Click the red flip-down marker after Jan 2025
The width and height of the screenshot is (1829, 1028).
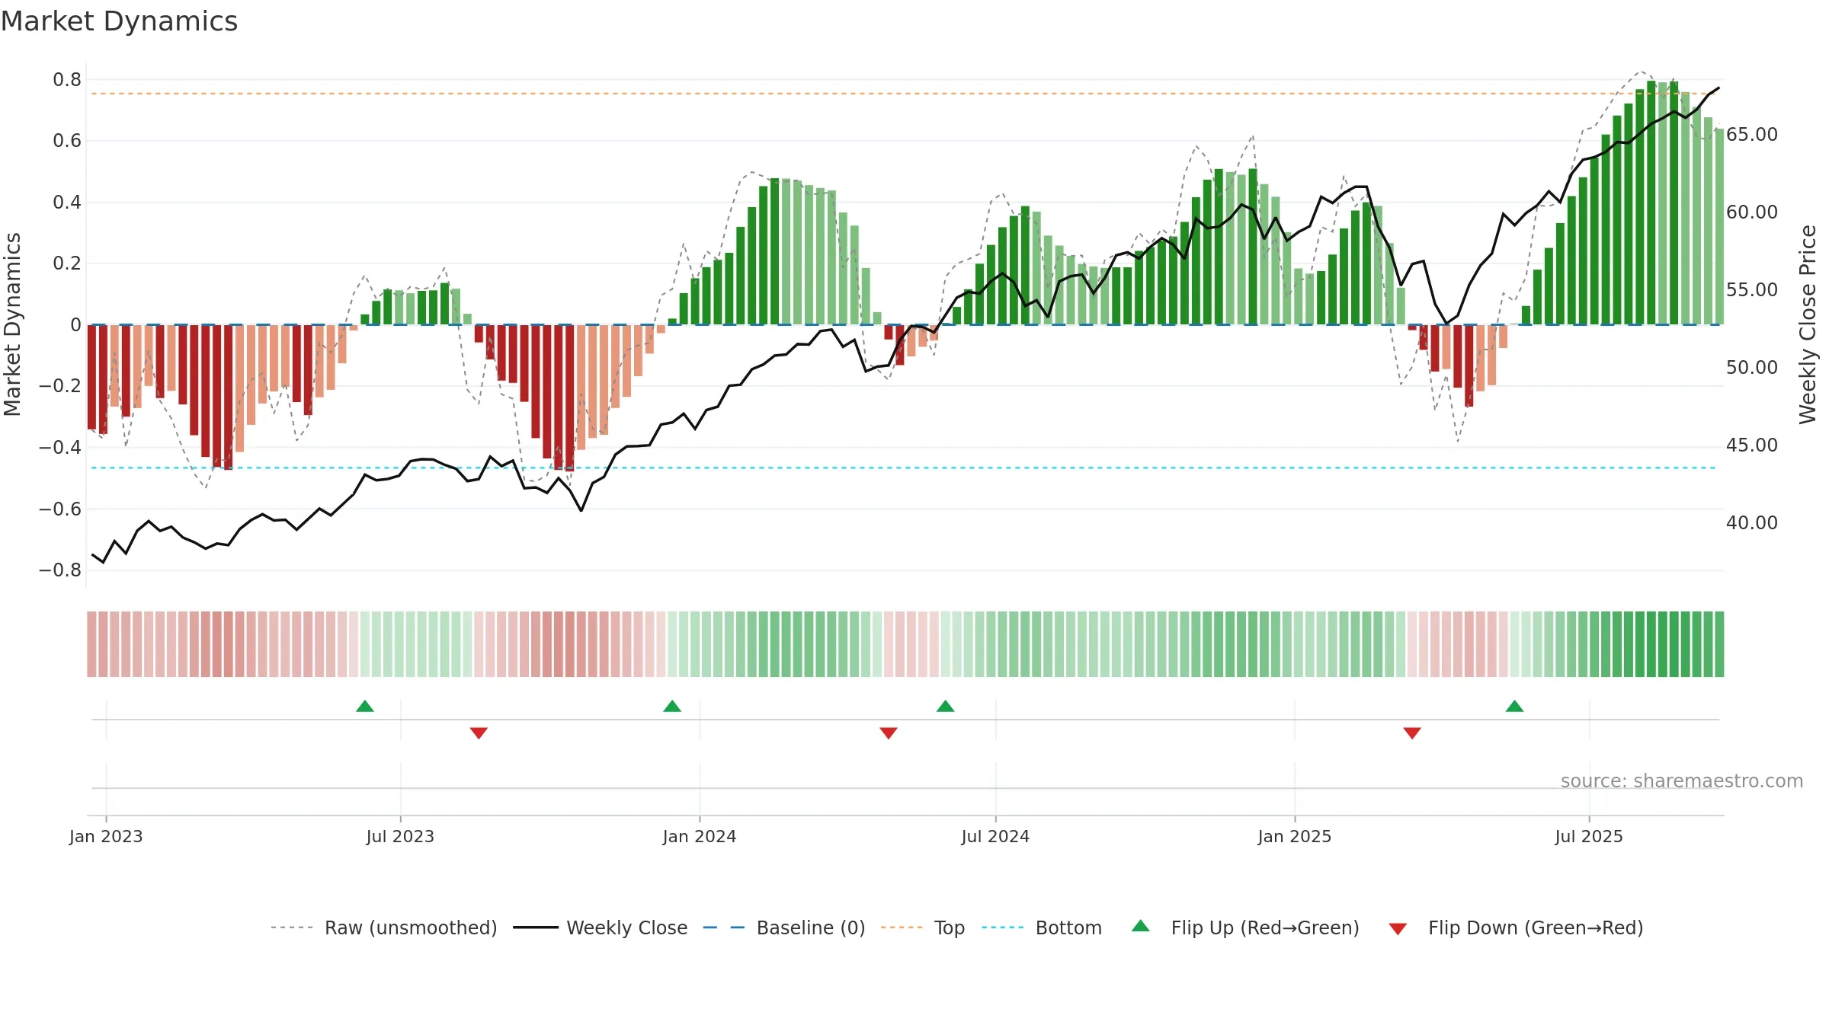[1412, 733]
